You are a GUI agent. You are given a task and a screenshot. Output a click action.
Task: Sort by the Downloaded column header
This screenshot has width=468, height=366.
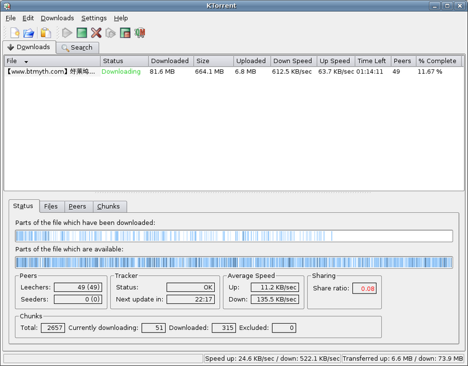(171, 61)
